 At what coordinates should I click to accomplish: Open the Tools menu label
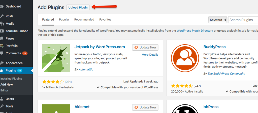[x=9, y=106]
